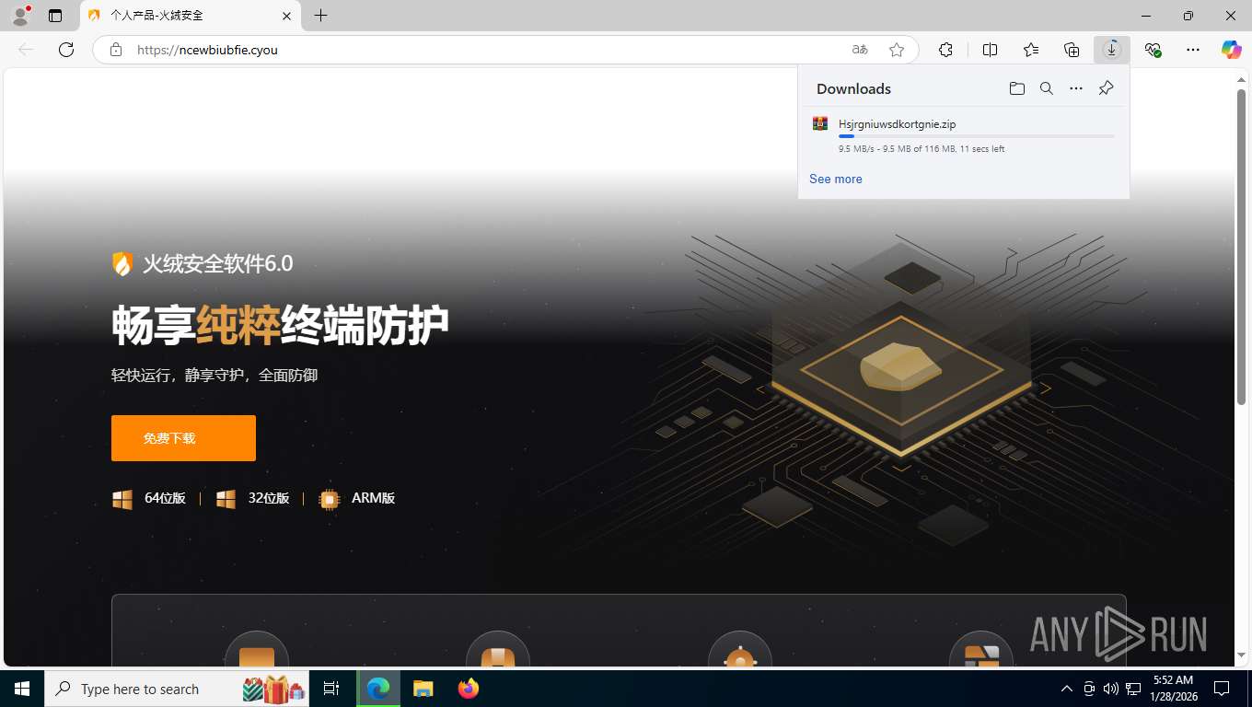The height and width of the screenshot is (707, 1252).
Task: Open See more downloads link
Action: pos(836,179)
